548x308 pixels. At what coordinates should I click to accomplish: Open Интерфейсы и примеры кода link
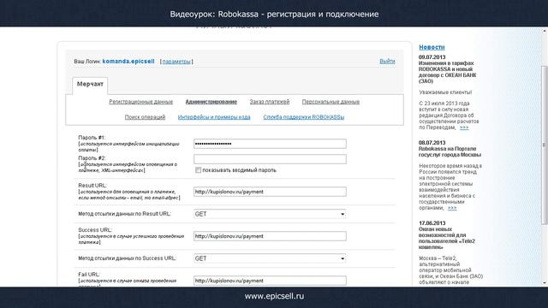click(214, 117)
